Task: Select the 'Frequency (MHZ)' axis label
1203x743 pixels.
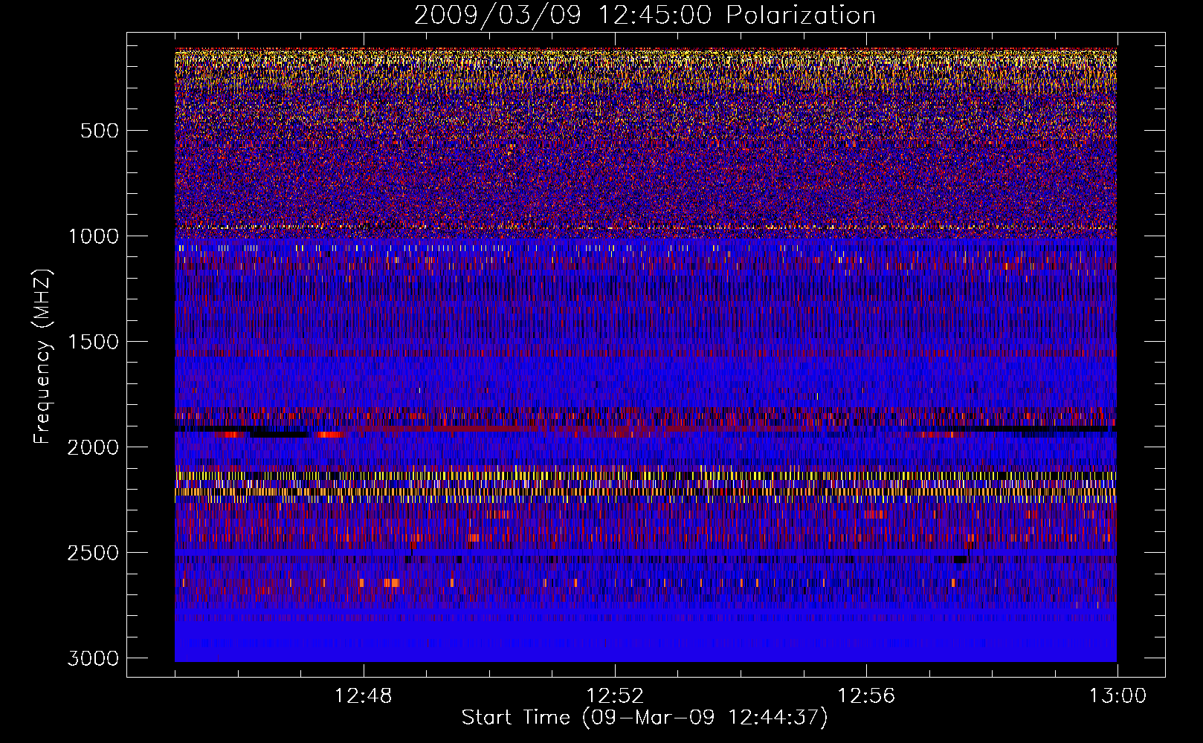Action: [42, 357]
